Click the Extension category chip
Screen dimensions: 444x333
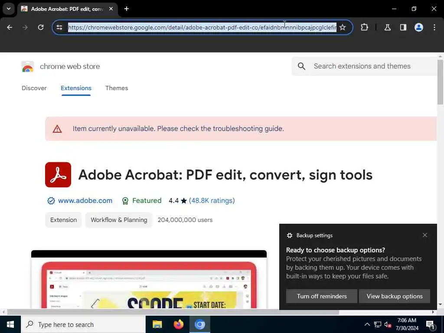(63, 220)
